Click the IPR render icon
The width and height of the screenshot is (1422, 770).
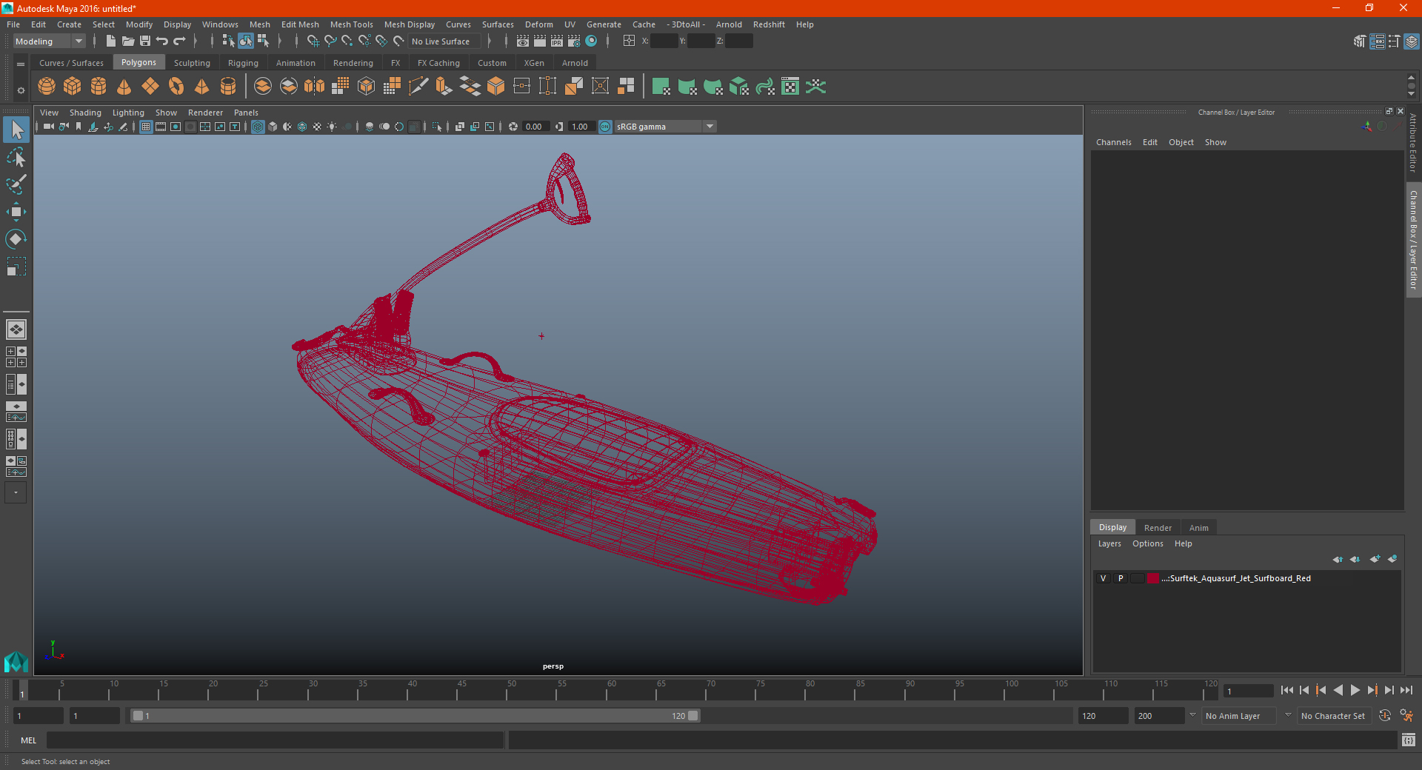point(557,41)
